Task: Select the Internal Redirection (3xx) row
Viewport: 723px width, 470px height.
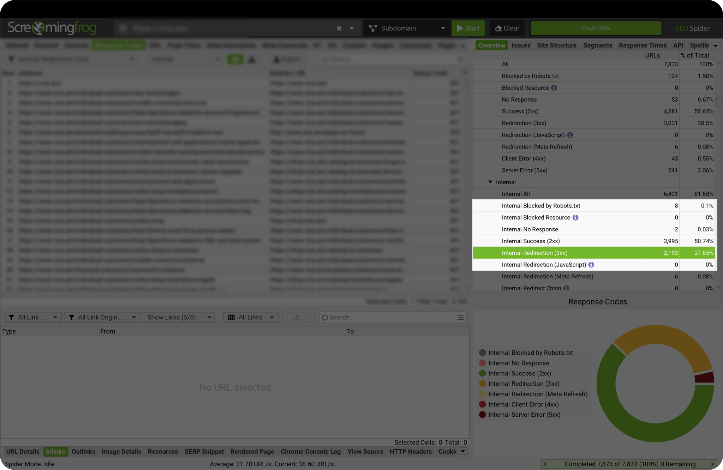Action: point(565,253)
